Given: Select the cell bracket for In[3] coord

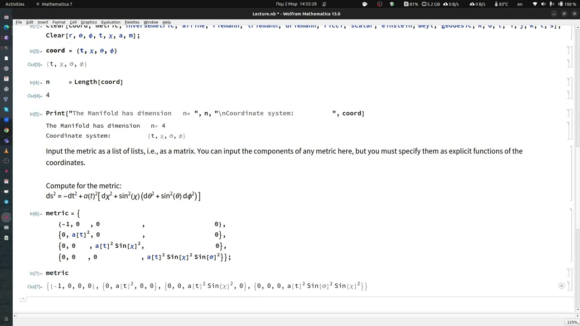Looking at the screenshot, I should pos(569,51).
